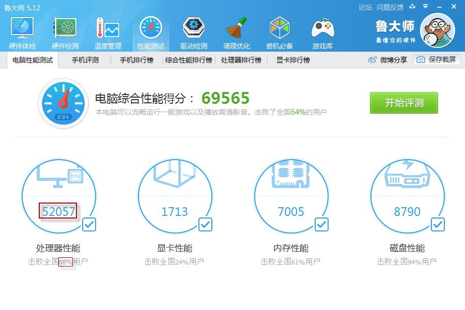
Task: Click 保存截屏 save screenshot button
Action: point(437,59)
